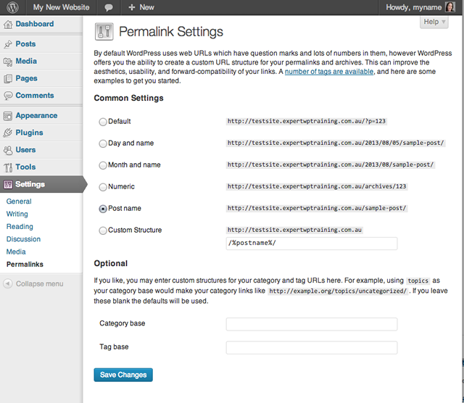Click the Media sidebar icon next to Pages
The width and height of the screenshot is (464, 403).
(x=8, y=62)
